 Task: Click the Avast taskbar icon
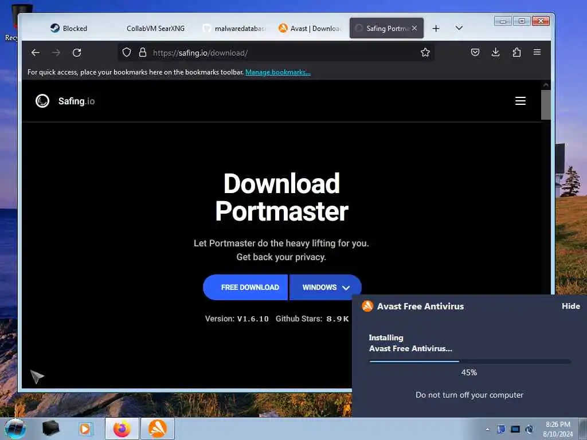pos(158,429)
